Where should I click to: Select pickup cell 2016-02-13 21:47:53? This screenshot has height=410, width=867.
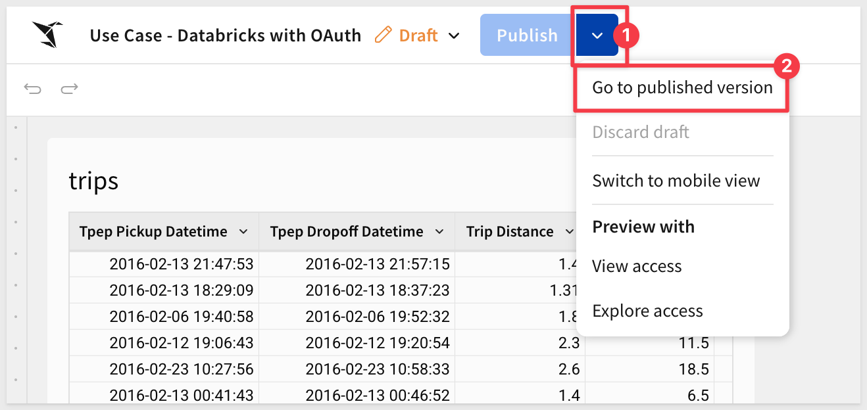pos(181,264)
